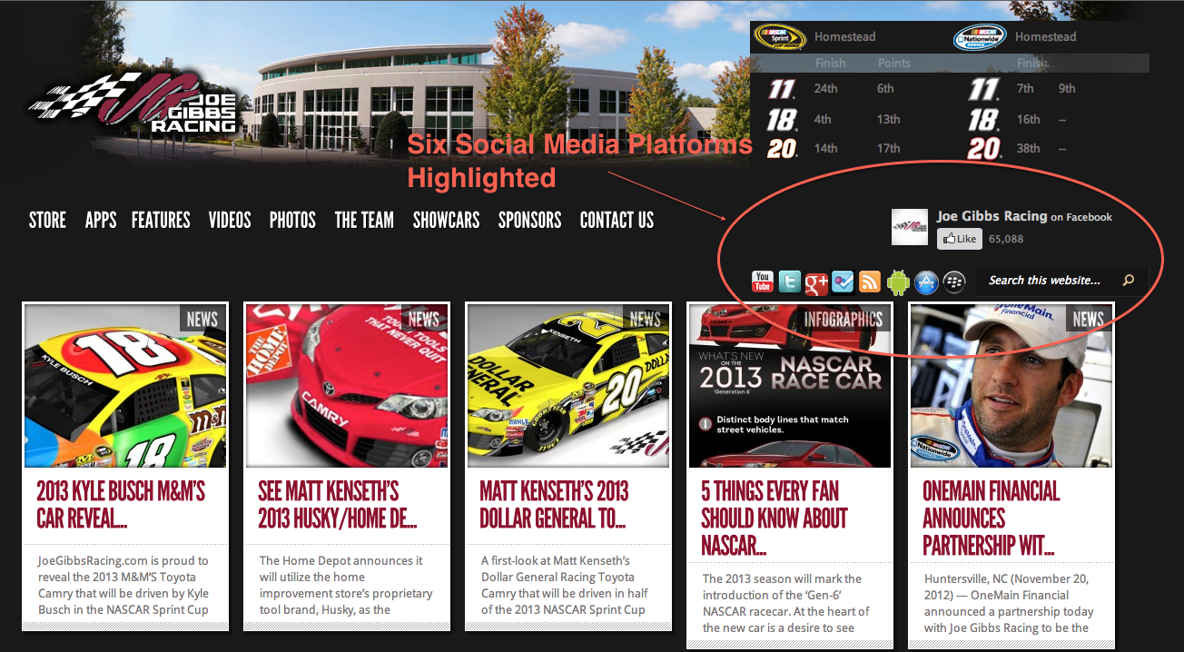Click the "24th" finish value

click(x=826, y=89)
